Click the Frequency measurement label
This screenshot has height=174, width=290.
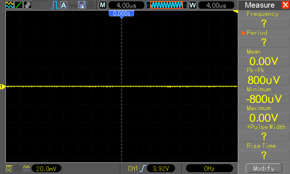[x=262, y=14]
